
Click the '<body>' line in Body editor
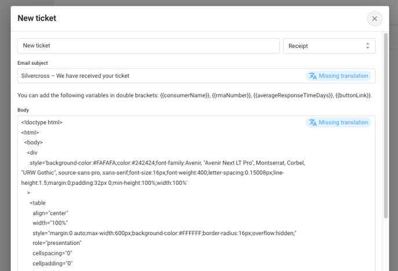point(33,143)
